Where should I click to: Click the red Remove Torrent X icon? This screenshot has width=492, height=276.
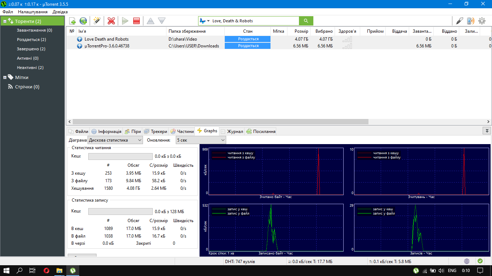pos(111,21)
